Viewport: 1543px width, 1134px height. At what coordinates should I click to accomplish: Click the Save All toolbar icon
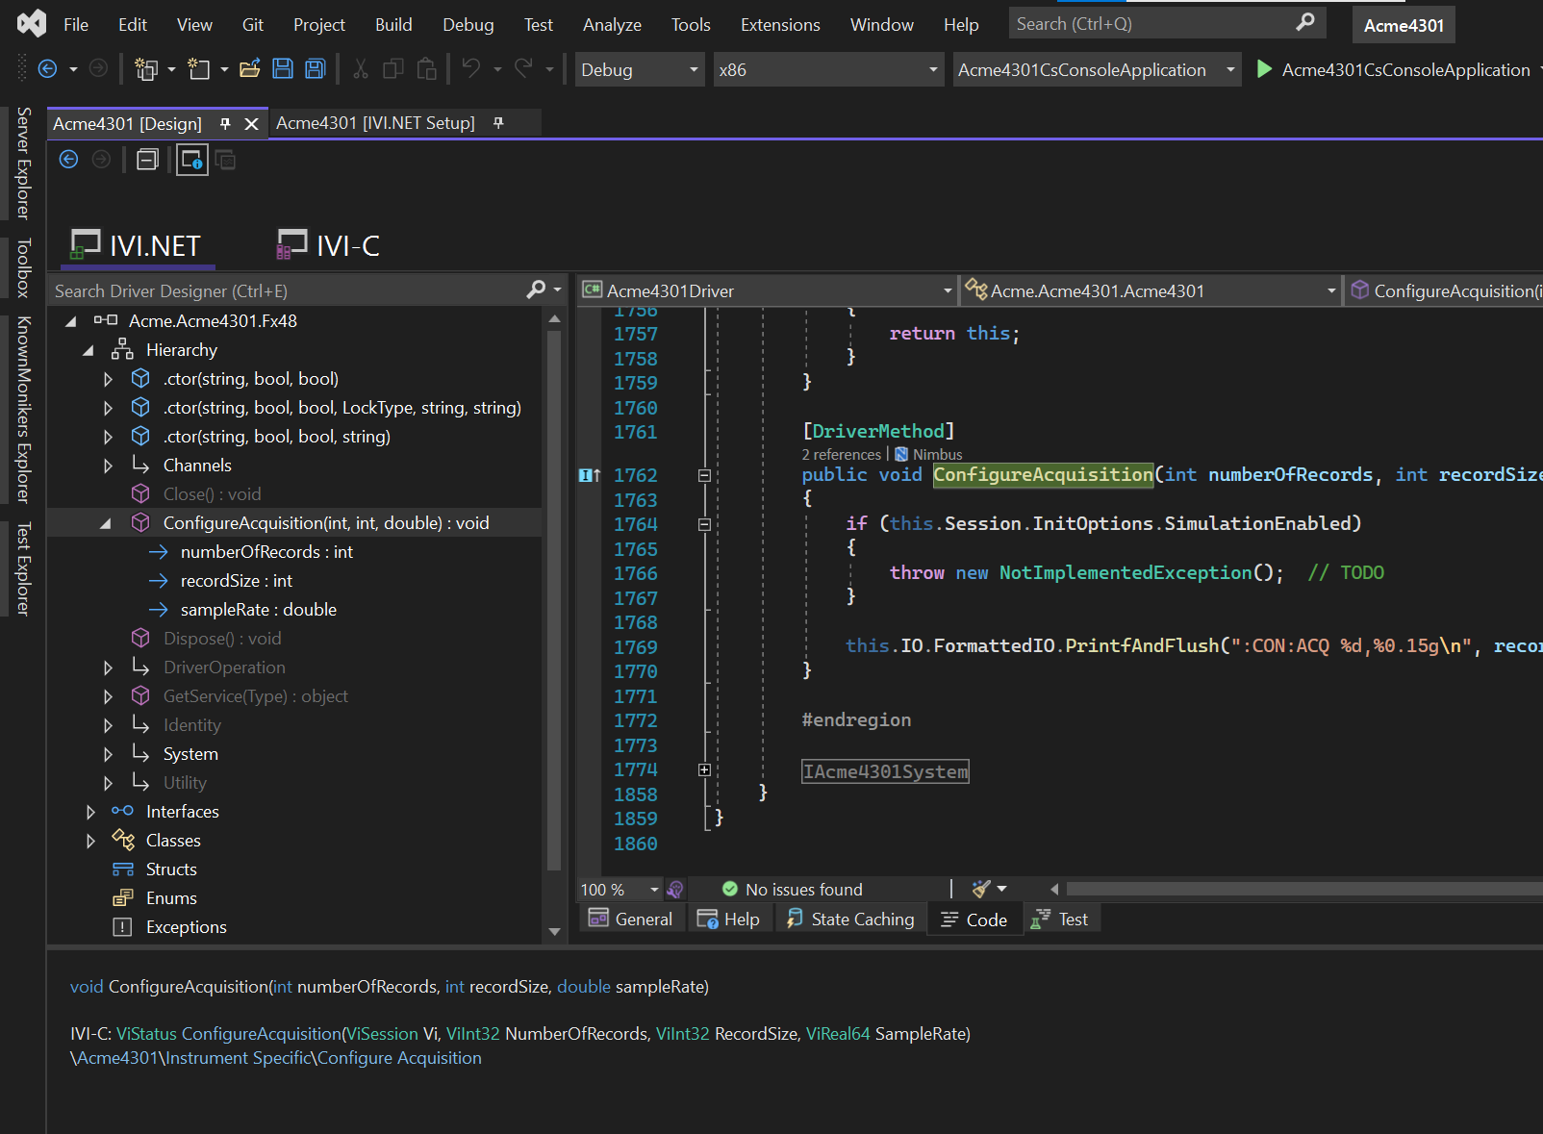coord(315,69)
